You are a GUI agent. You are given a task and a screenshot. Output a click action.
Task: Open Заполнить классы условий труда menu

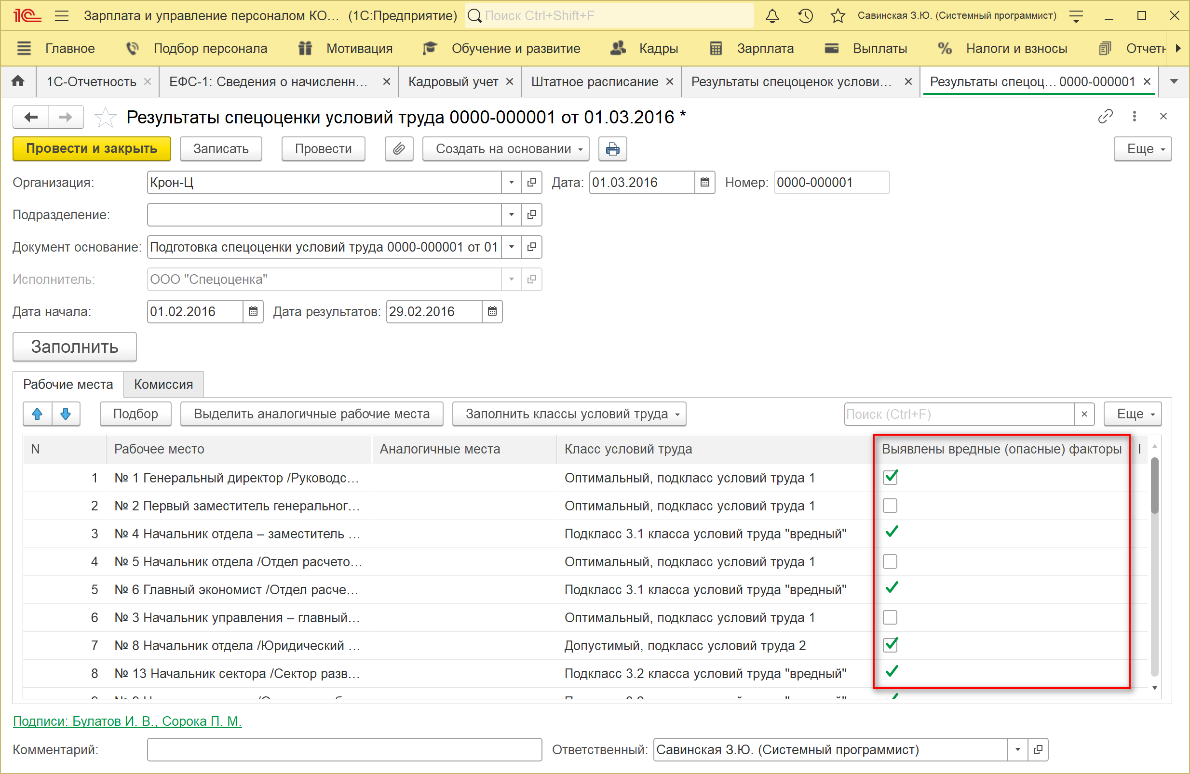(x=568, y=414)
